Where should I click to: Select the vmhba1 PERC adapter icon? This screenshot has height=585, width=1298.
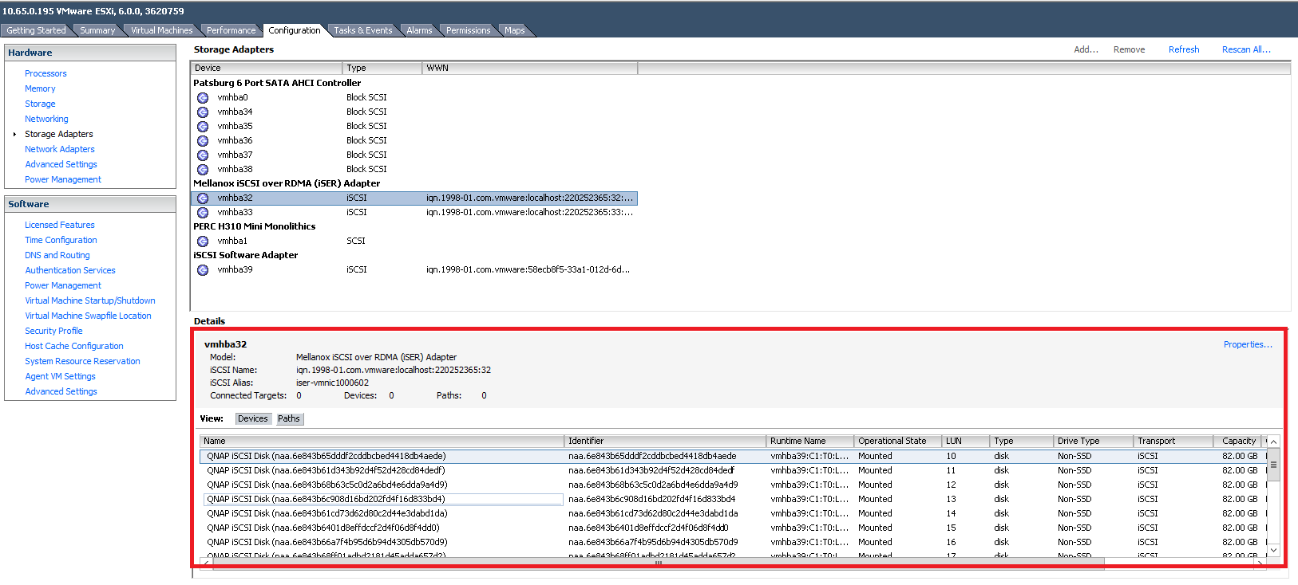(x=203, y=241)
